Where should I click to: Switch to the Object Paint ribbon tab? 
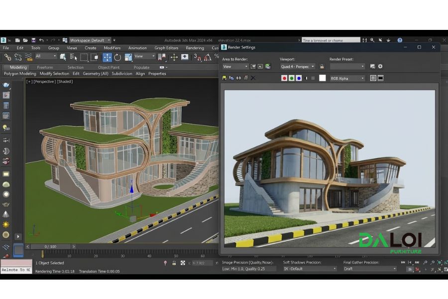(x=109, y=67)
